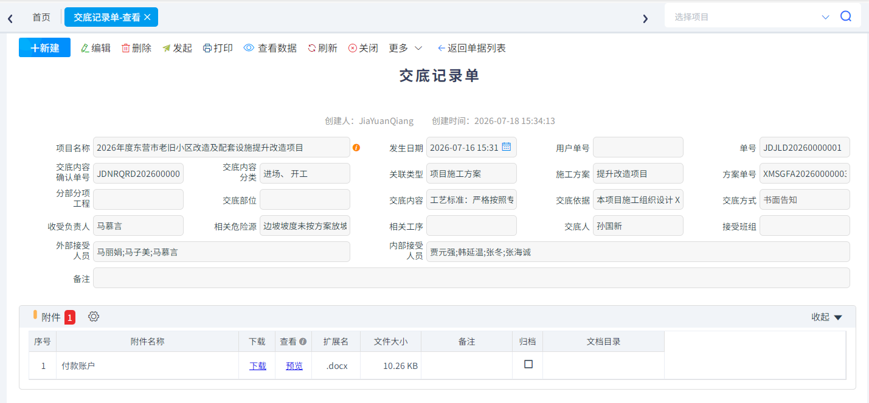Image resolution: width=869 pixels, height=403 pixels.
Task: Click the 内部接受人员 field
Action: (638, 252)
